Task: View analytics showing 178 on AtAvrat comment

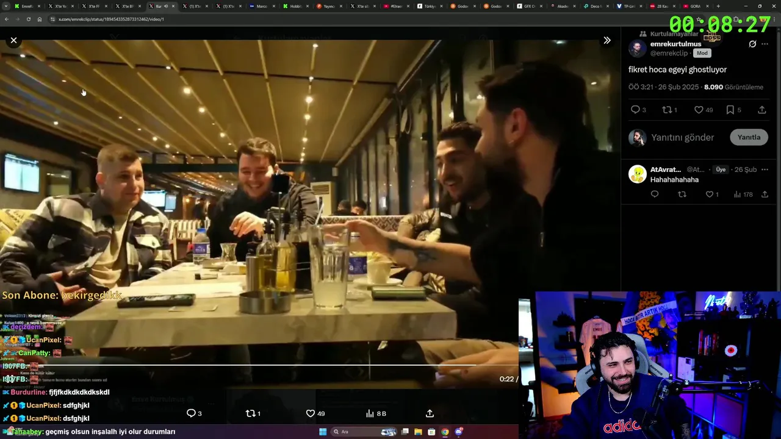Action: [743, 195]
